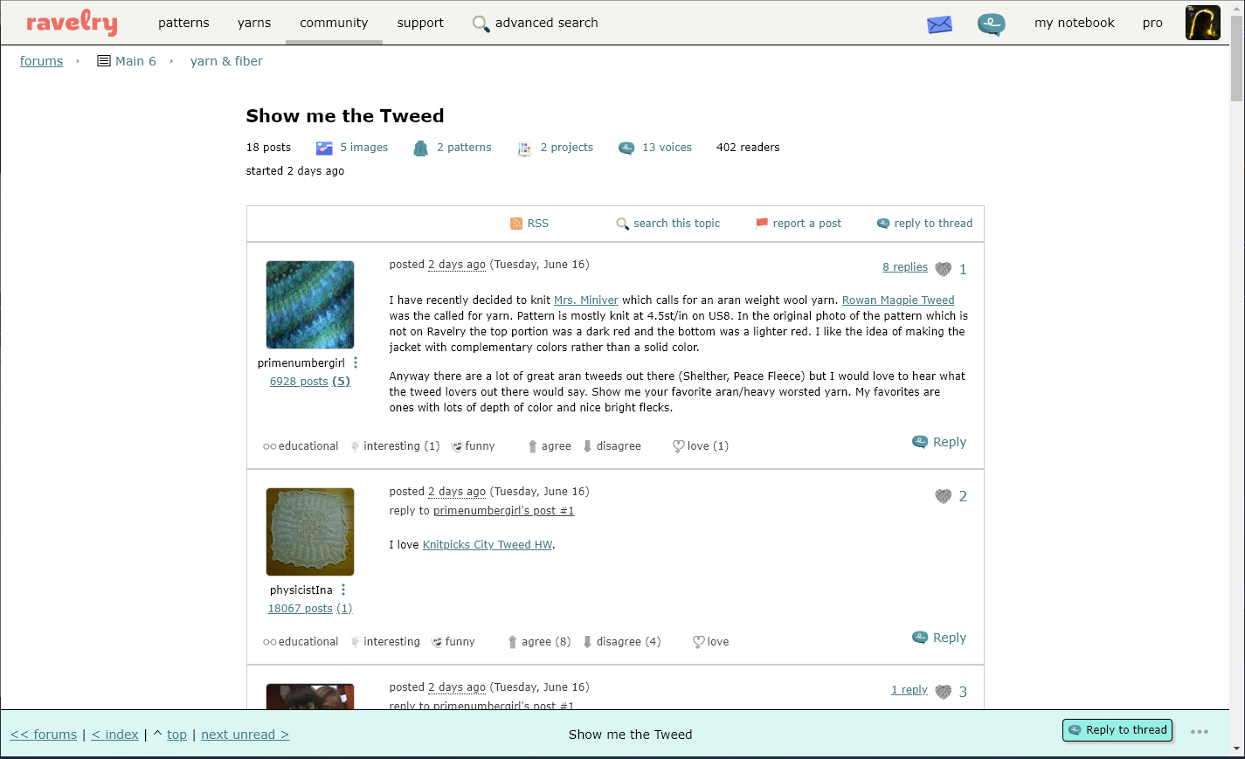Open the support menu
The image size is (1245, 759).
[x=420, y=23]
